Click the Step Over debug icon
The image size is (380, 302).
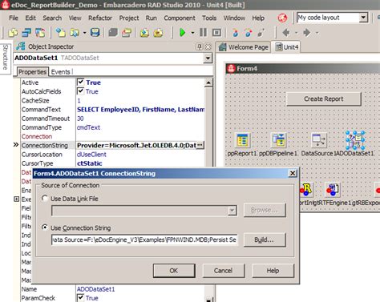249,33
